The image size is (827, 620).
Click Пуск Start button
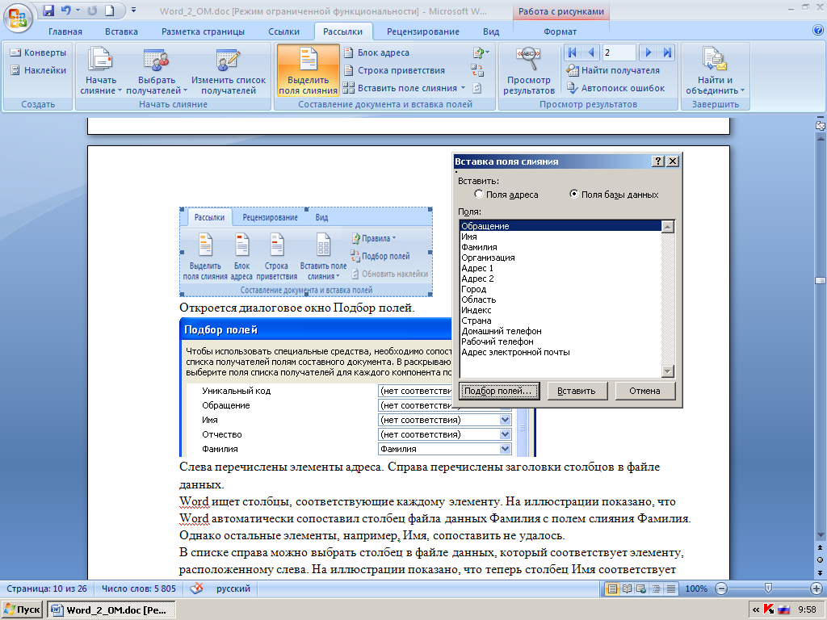[22, 610]
